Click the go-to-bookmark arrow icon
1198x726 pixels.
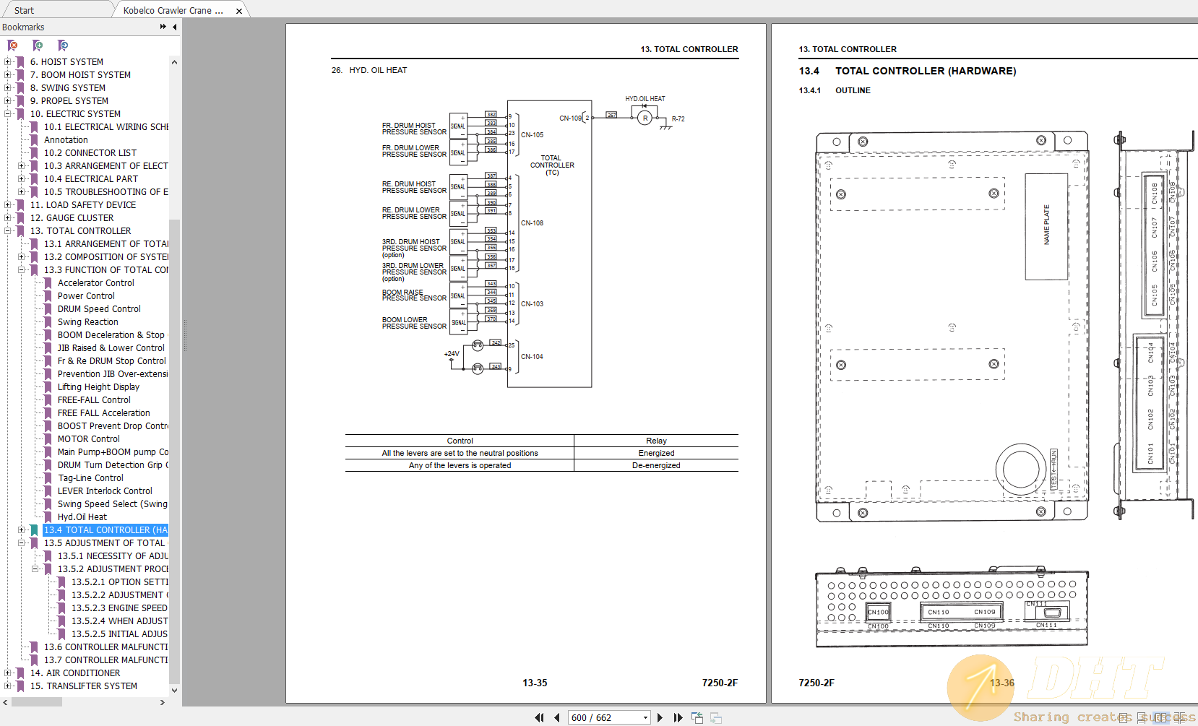63,46
